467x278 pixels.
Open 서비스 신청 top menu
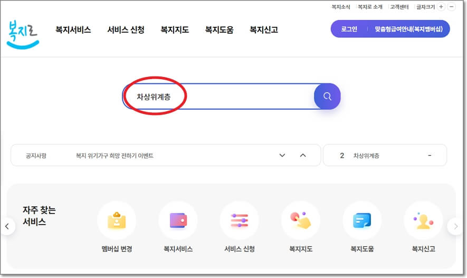pos(126,30)
